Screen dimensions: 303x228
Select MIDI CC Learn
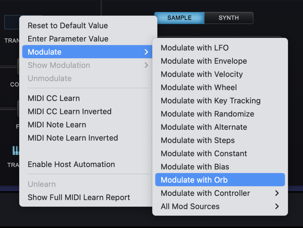[x=54, y=98]
